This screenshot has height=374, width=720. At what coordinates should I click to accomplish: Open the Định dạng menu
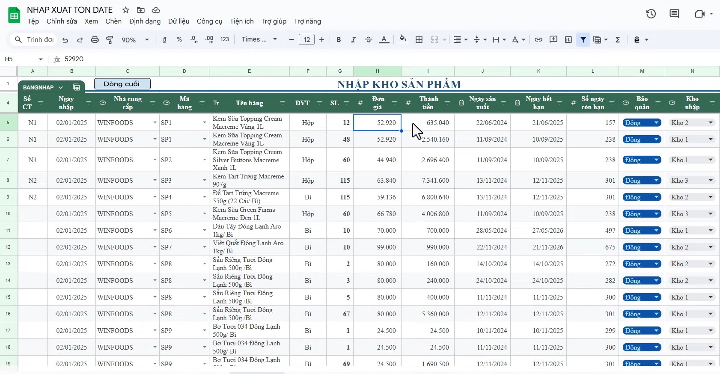pos(145,21)
